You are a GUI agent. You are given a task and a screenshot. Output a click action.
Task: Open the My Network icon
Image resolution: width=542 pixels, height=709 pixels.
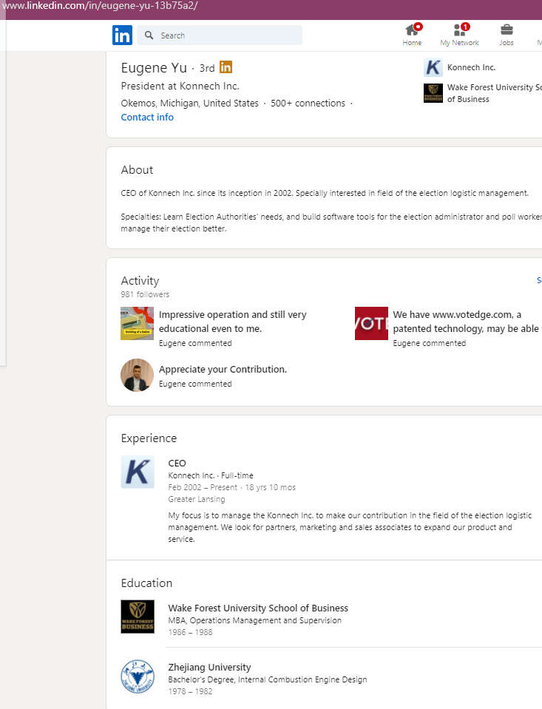tap(460, 30)
